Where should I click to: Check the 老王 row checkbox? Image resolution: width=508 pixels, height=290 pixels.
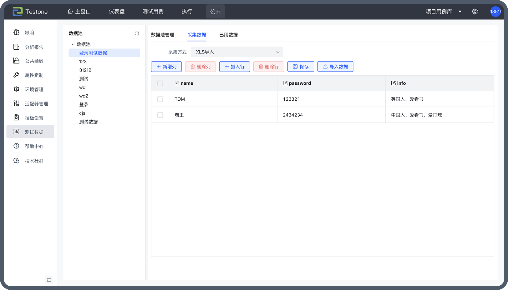(x=160, y=115)
